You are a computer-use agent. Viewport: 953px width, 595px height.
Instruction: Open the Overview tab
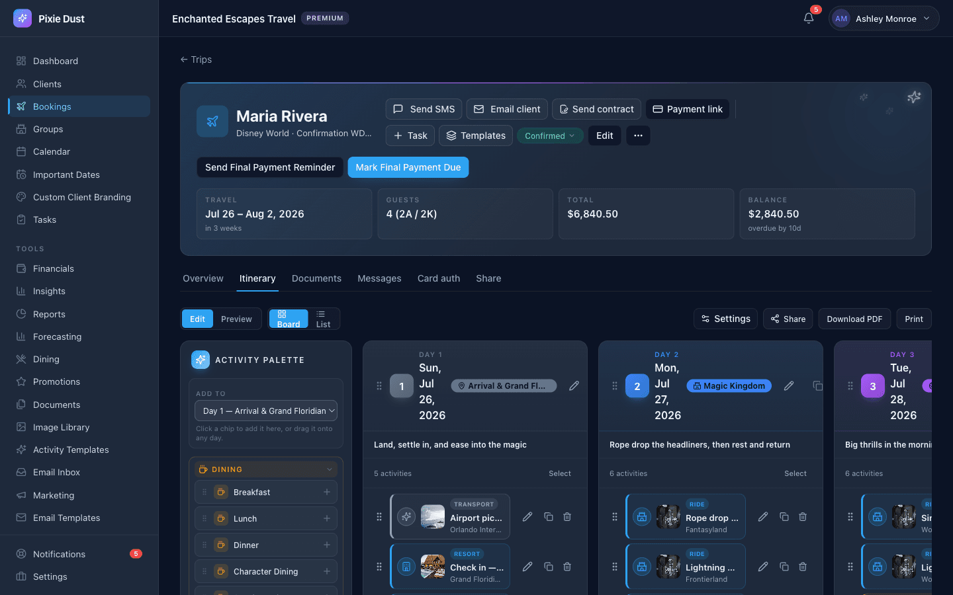tap(203, 278)
